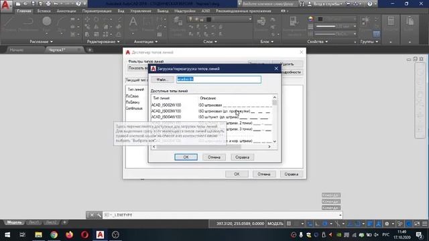429x241 pixels.
Task: Switch to the Вид ribbon tab
Action: 121,11
